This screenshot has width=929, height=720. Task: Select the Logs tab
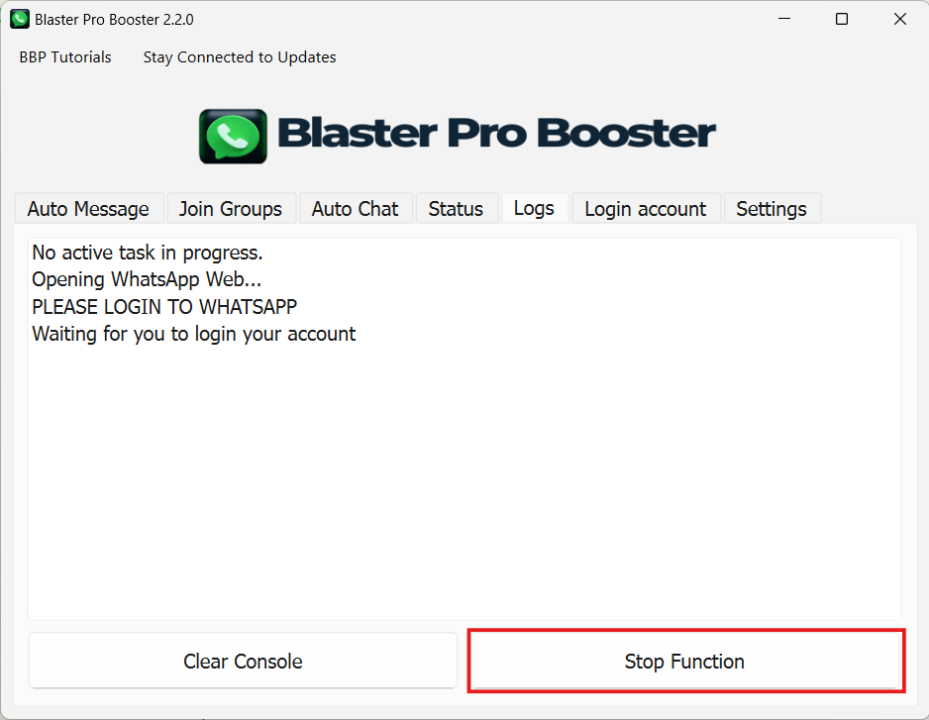click(x=535, y=208)
